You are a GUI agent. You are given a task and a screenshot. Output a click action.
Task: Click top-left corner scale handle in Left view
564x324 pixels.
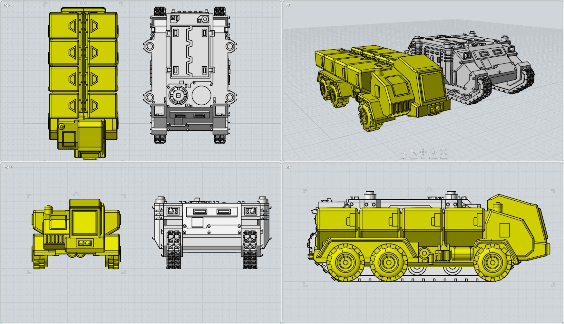coord(305,191)
